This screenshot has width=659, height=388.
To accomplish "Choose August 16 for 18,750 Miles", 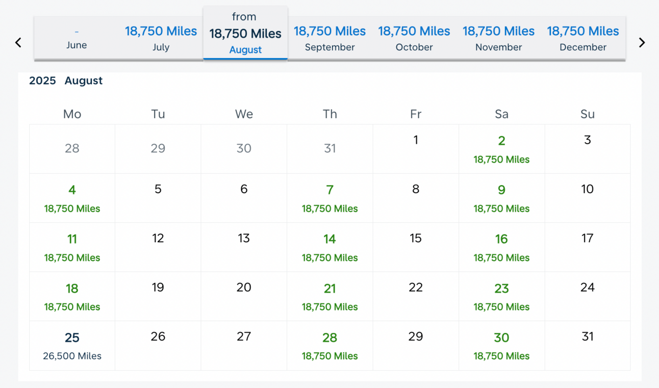I will coord(501,247).
